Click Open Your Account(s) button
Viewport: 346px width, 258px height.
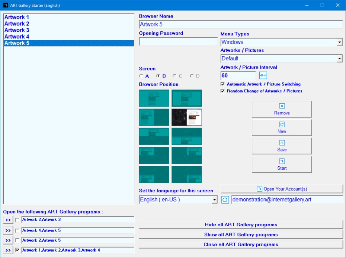click(282, 189)
